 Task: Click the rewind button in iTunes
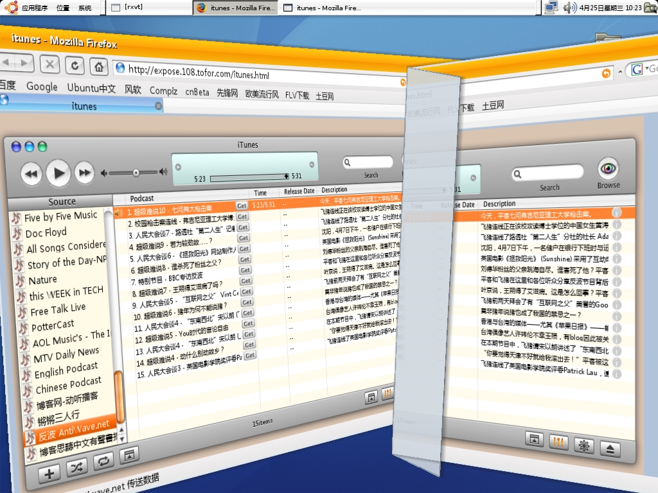pos(31,173)
